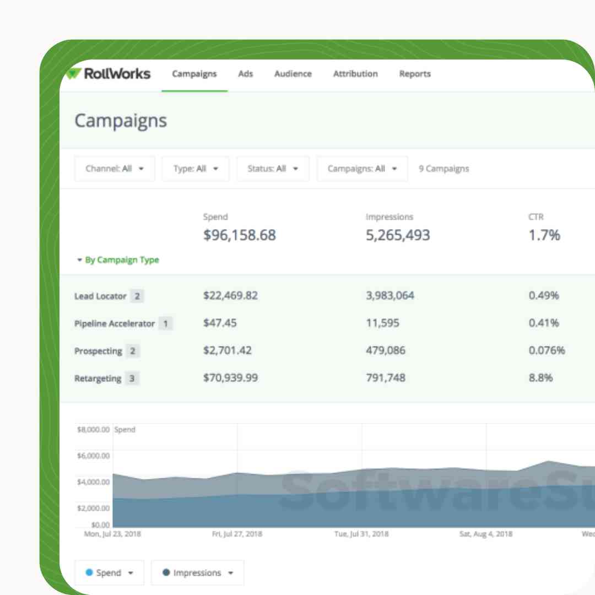Switch to the Ads tab

click(246, 74)
